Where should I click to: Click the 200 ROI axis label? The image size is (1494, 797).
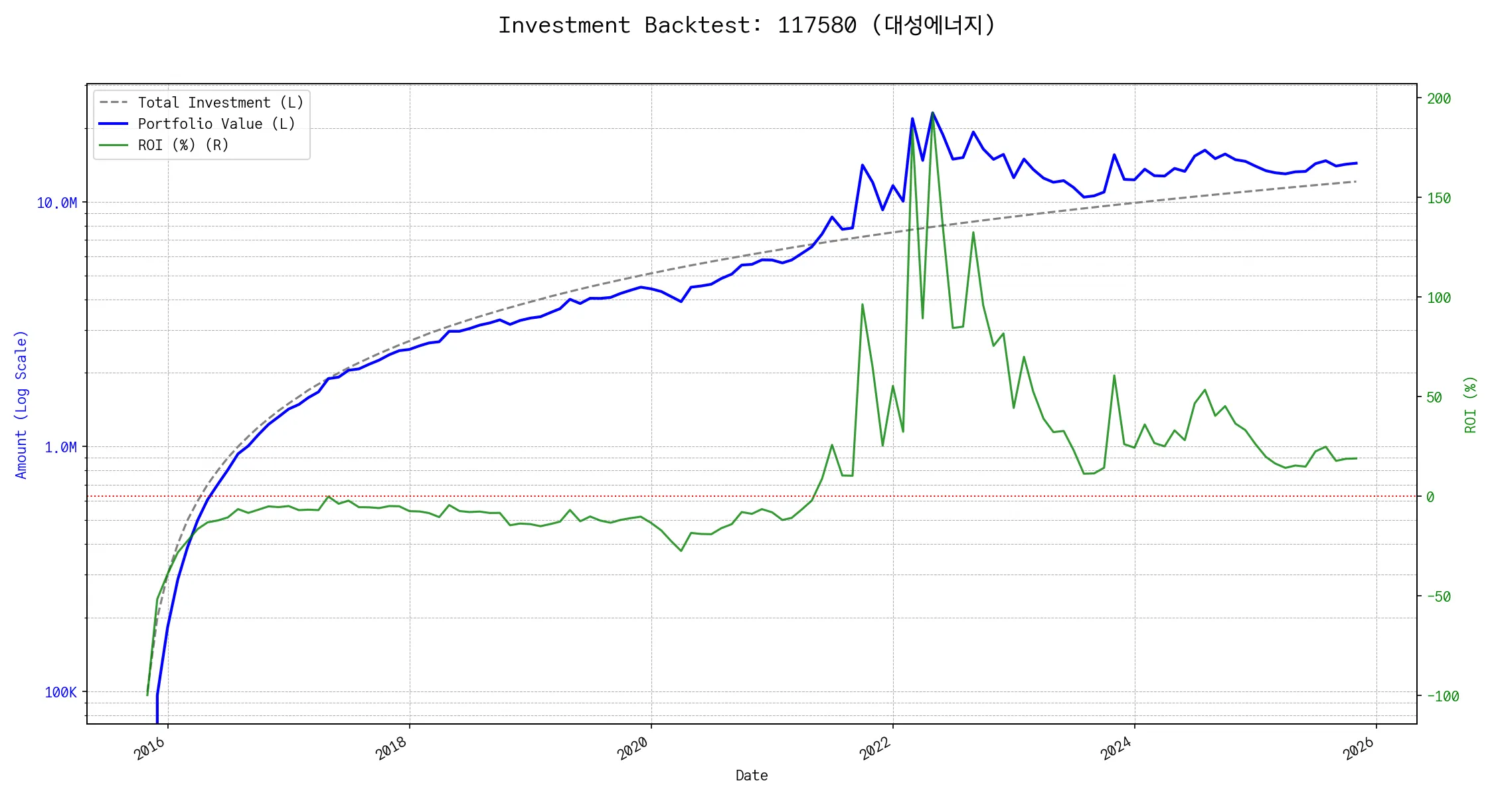1439,99
